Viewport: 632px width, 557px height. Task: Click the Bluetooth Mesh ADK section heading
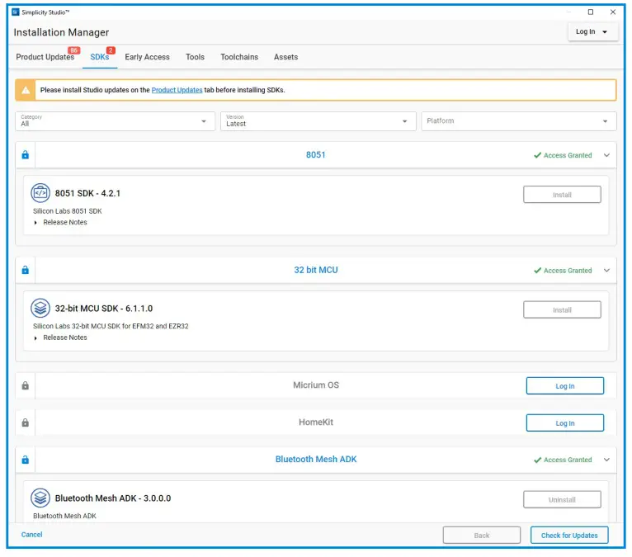(316, 460)
